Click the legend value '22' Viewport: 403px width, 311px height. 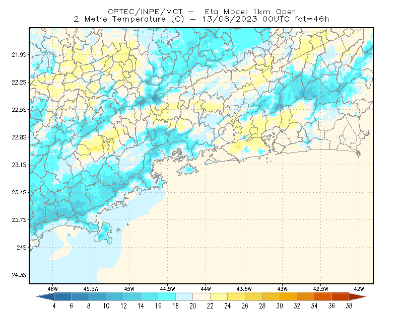click(210, 306)
